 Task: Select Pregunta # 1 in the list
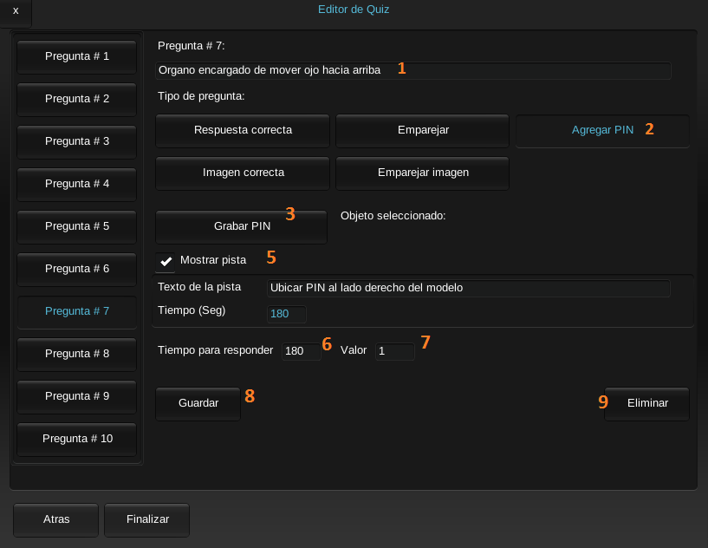pyautogui.click(x=77, y=57)
